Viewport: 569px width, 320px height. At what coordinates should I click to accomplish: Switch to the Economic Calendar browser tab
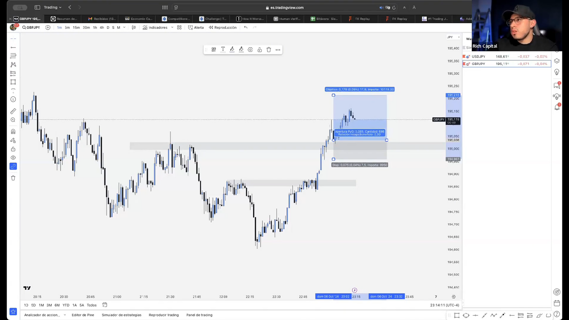pyautogui.click(x=139, y=18)
